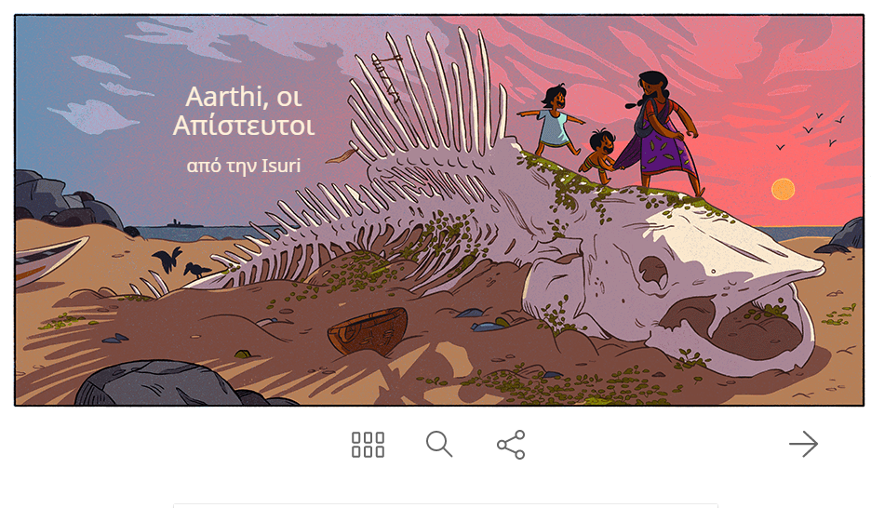
Task: Click the woman in the purple sari
Action: click(659, 133)
